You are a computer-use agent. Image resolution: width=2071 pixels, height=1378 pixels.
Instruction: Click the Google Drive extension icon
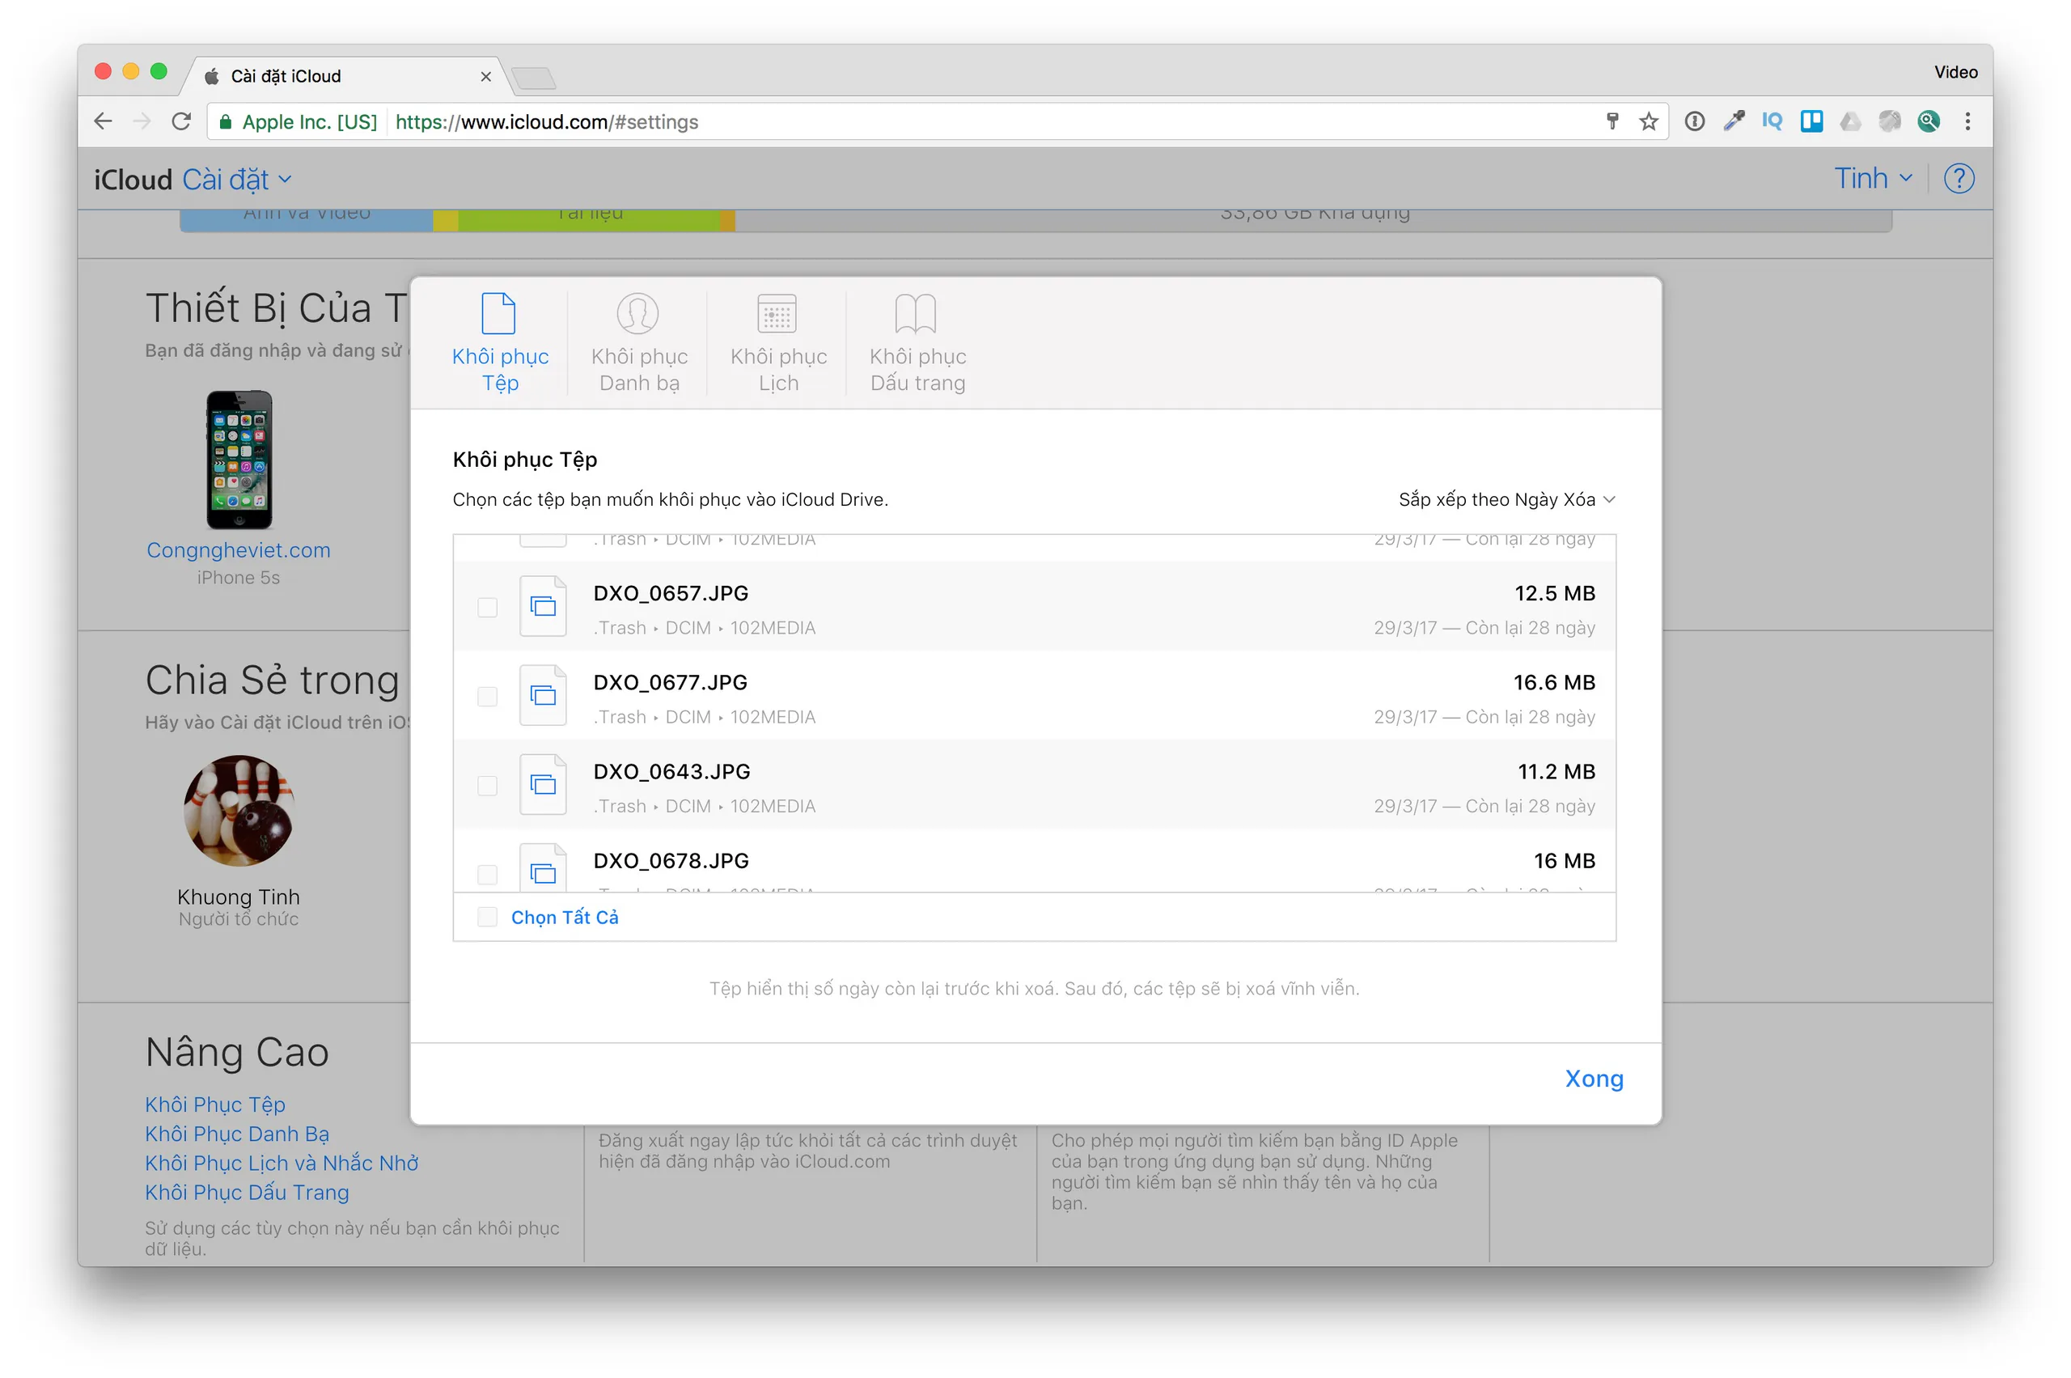1849,121
